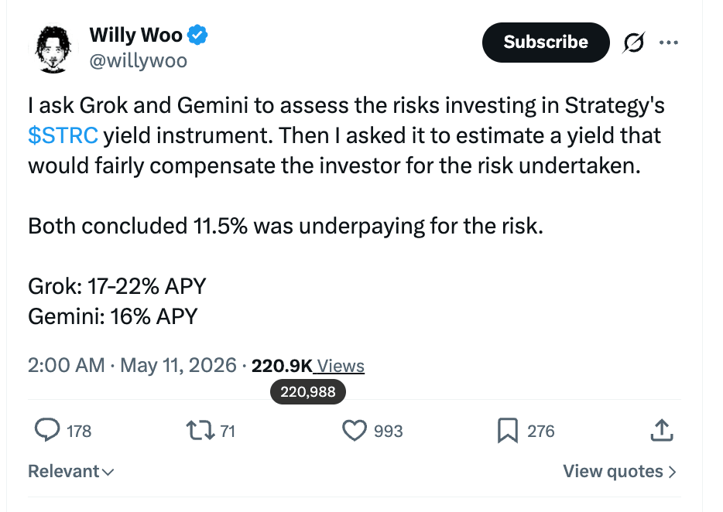Image resolution: width=723 pixels, height=512 pixels.
Task: Subscribe to Willy Woo
Action: [546, 43]
